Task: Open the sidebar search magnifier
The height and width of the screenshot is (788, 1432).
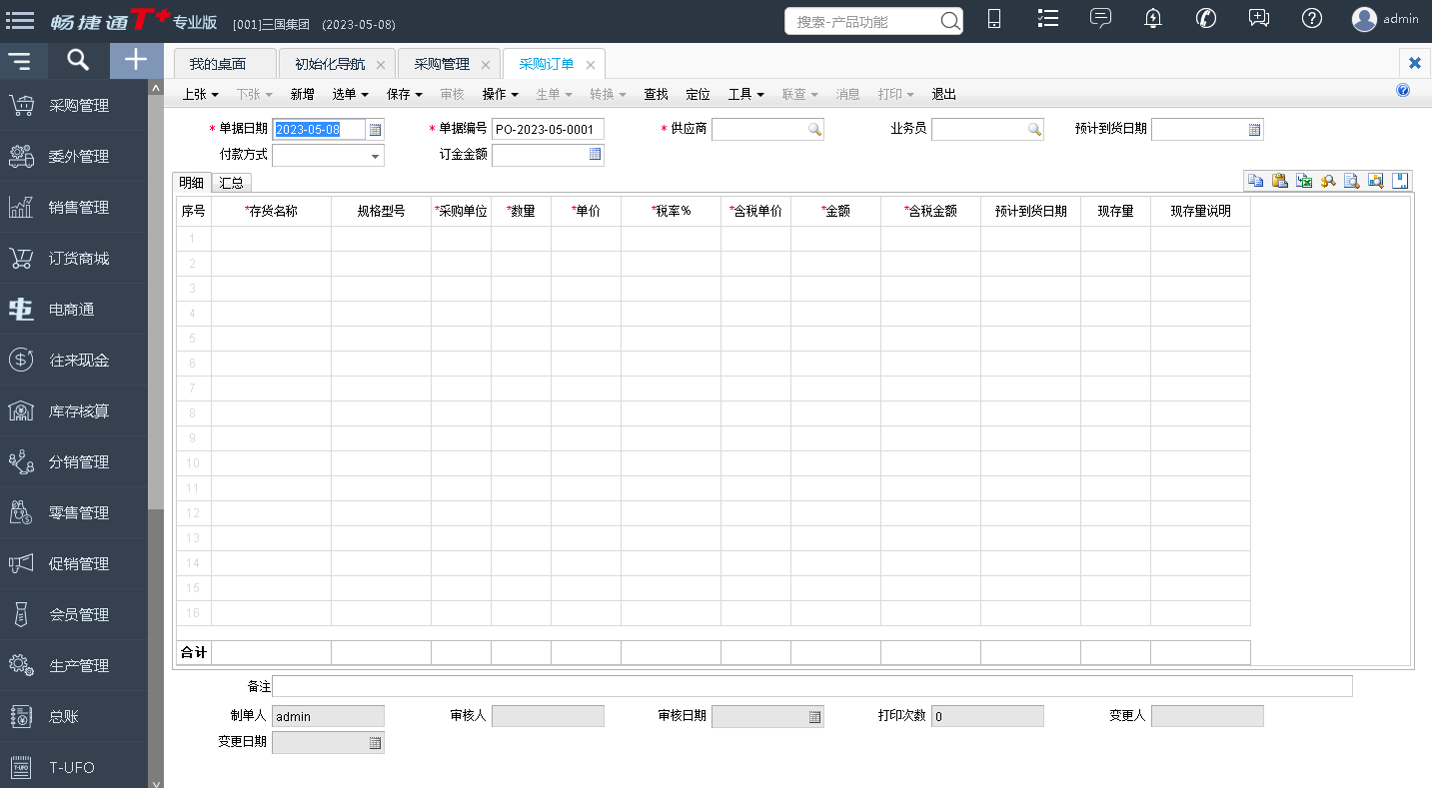Action: pyautogui.click(x=78, y=61)
